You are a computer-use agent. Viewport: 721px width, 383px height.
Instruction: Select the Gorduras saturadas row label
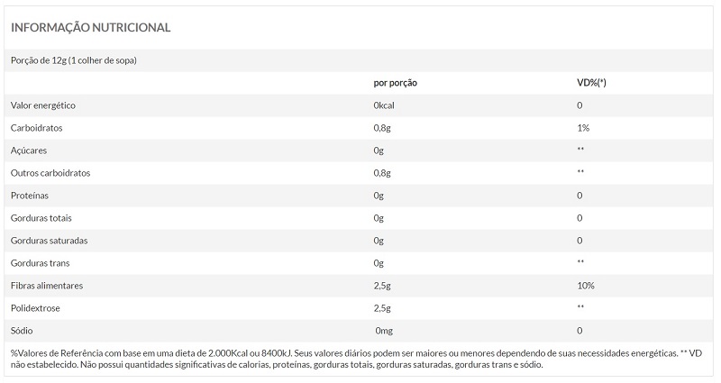pyautogui.click(x=50, y=241)
